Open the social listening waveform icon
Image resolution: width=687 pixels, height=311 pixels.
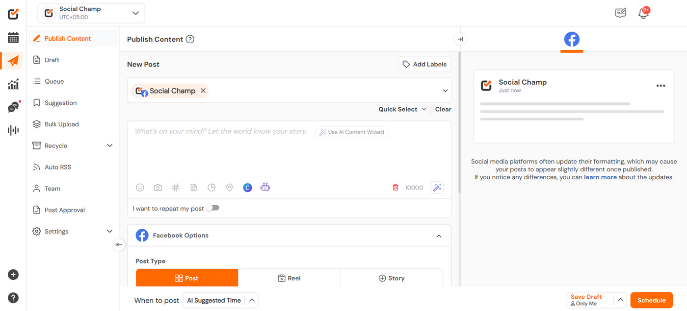click(13, 130)
